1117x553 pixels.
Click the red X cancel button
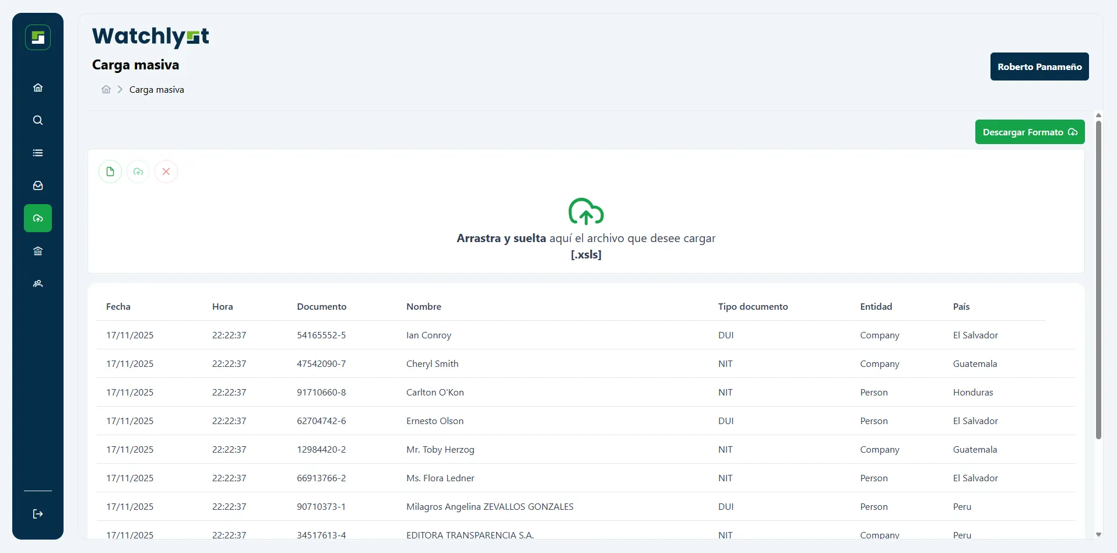tap(166, 171)
